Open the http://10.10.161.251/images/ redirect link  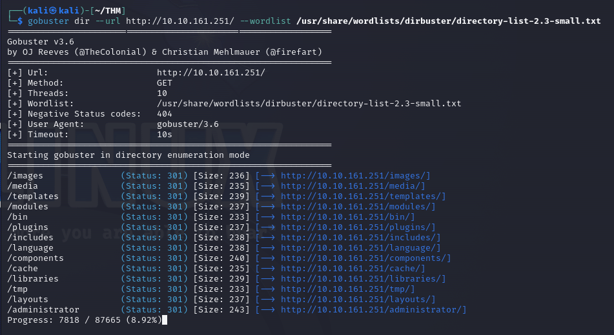(353, 176)
